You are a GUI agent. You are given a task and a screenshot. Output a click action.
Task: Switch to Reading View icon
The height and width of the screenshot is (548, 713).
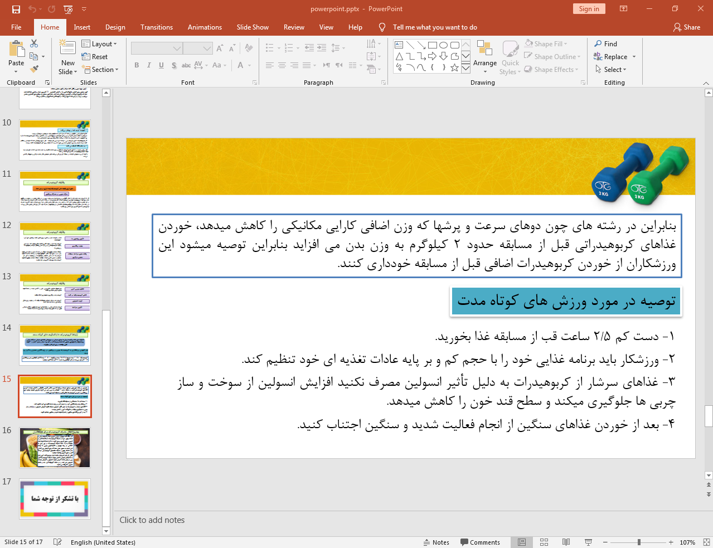pyautogui.click(x=566, y=542)
